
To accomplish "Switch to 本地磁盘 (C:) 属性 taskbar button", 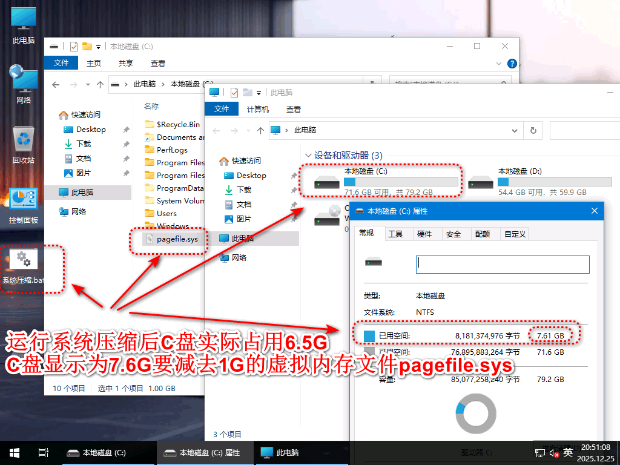I will pyautogui.click(x=205, y=453).
